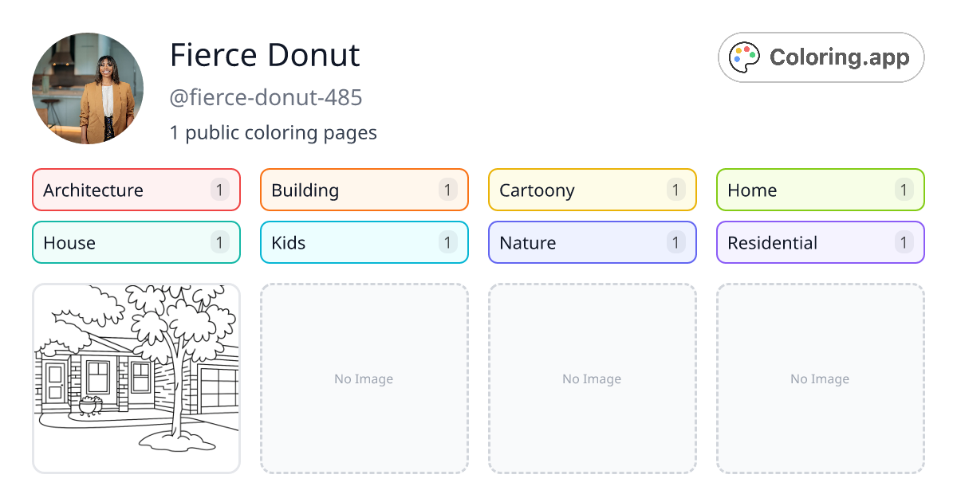The image size is (957, 502).
Task: Click the Coloring.app palette icon
Action: [746, 57]
